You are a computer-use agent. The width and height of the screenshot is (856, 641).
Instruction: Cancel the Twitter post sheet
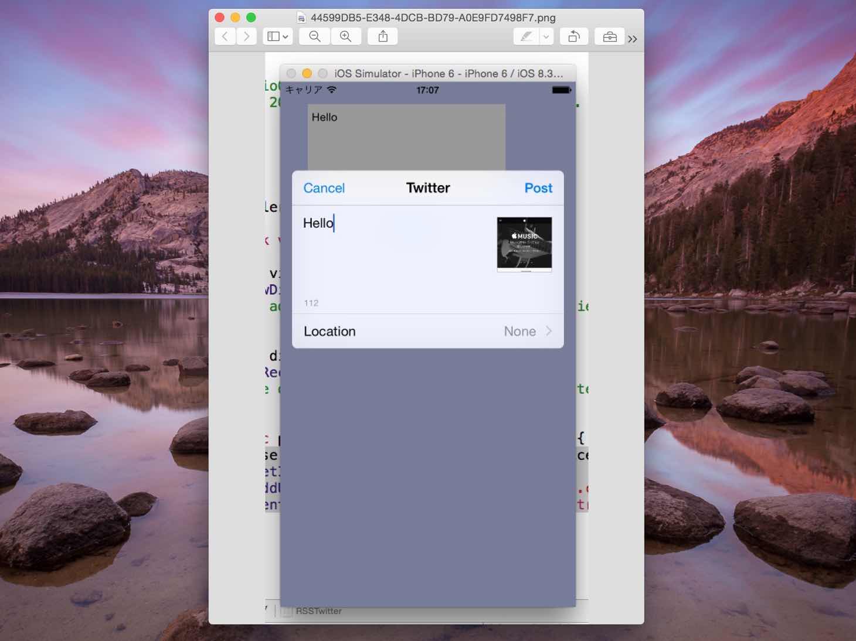(x=324, y=188)
